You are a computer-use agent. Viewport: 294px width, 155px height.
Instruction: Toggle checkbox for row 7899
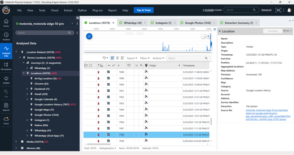point(108,78)
